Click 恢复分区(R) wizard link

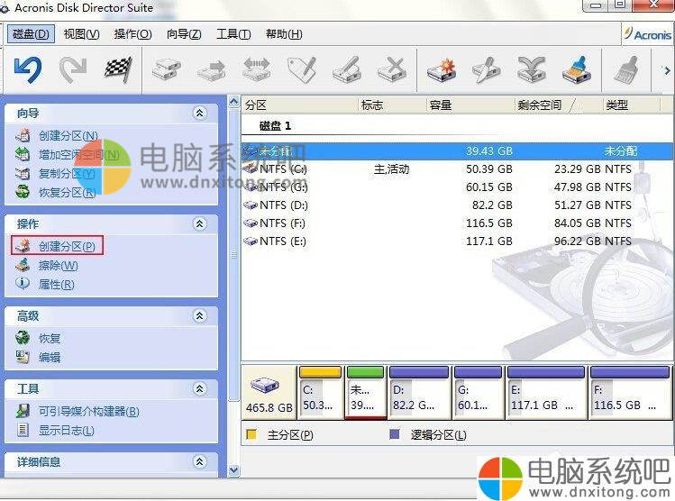68,193
